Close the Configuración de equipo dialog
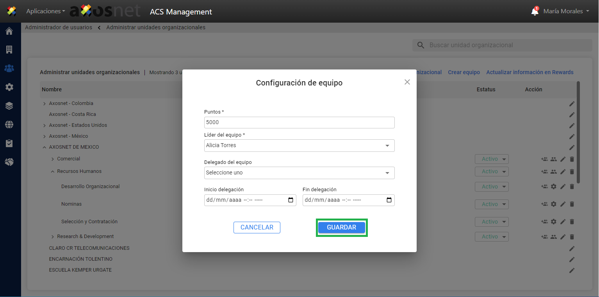The image size is (599, 297). pos(407,82)
